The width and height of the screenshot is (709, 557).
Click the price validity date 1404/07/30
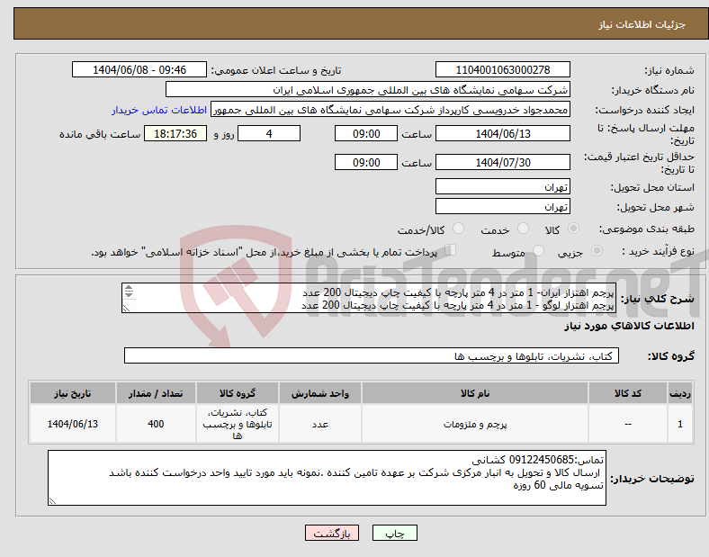[x=502, y=162]
